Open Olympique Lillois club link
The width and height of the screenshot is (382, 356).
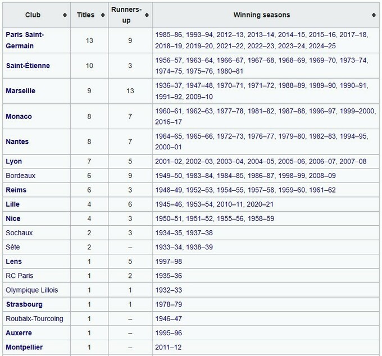tap(31, 290)
